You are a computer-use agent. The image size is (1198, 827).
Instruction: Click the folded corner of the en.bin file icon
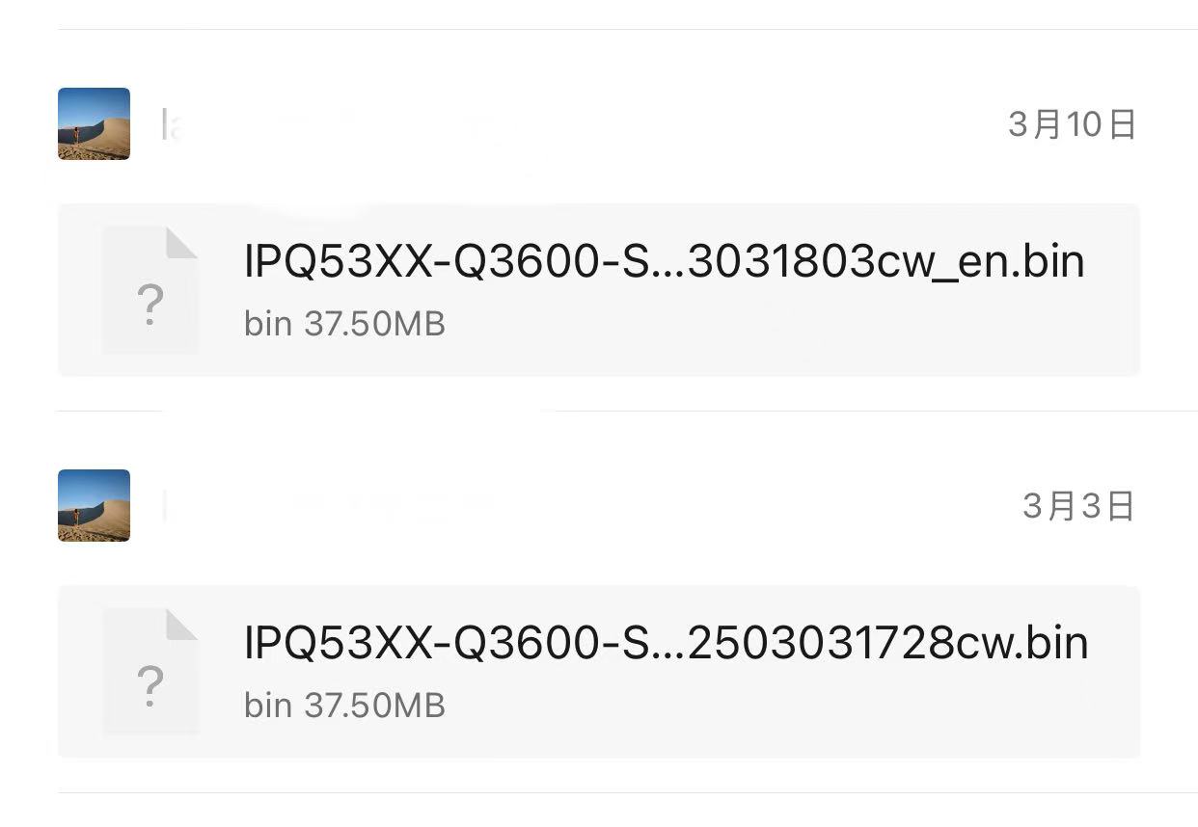[181, 243]
